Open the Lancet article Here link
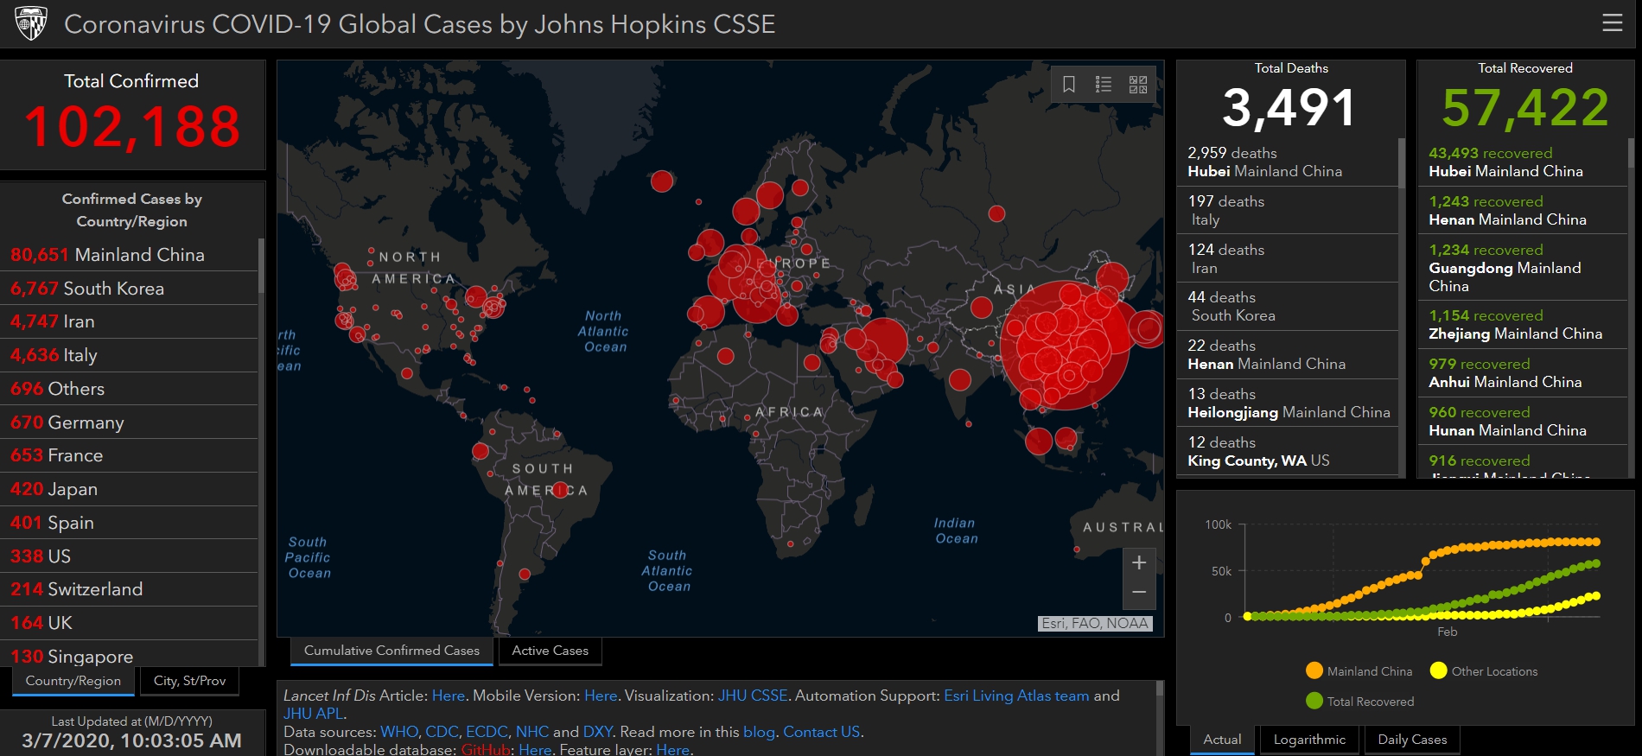 (x=448, y=696)
